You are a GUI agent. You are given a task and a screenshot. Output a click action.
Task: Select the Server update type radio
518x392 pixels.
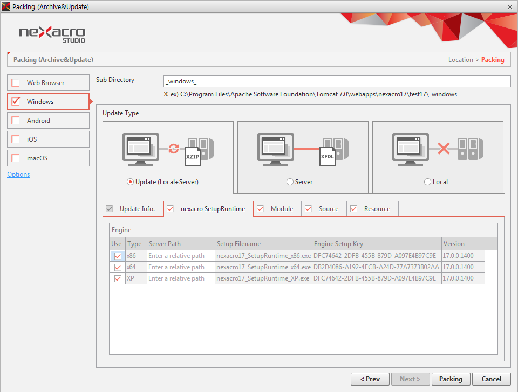click(290, 182)
